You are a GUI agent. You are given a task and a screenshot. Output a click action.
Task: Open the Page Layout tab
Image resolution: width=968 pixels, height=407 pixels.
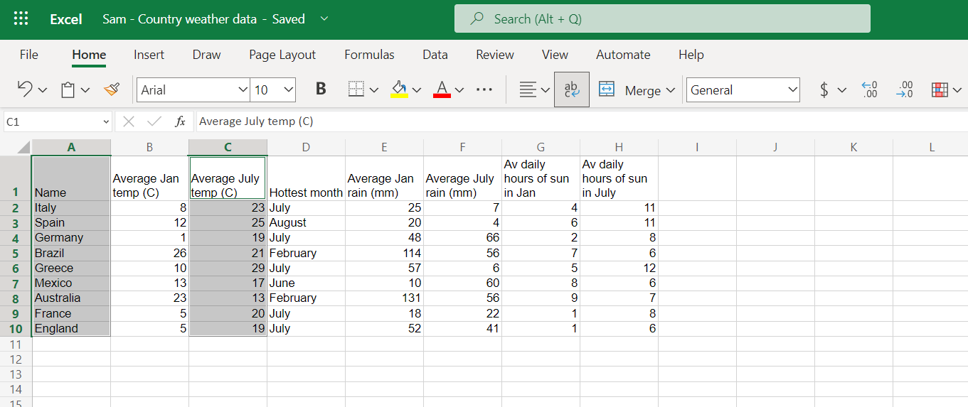coord(282,55)
